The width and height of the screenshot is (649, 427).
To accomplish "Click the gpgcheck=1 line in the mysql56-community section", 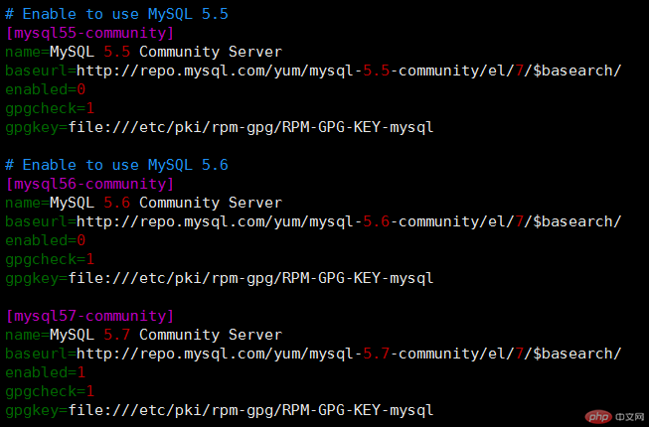I will point(50,259).
